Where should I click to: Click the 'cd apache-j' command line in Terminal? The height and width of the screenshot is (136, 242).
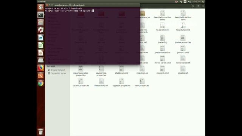(69, 11)
